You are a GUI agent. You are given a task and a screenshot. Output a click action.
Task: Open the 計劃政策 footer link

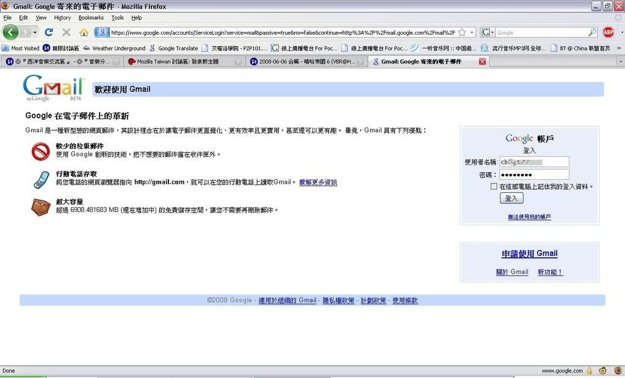coord(374,300)
